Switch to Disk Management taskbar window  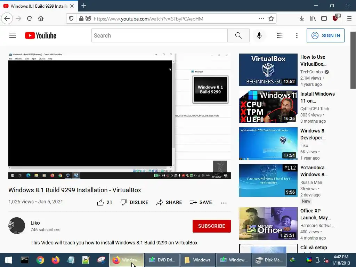tap(269, 260)
